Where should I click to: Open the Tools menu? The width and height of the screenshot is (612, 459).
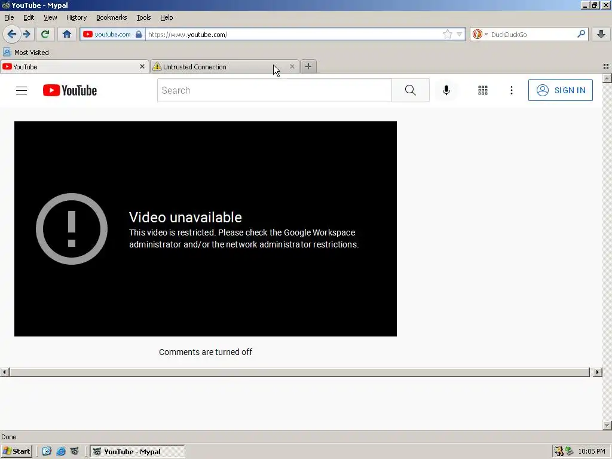143,17
